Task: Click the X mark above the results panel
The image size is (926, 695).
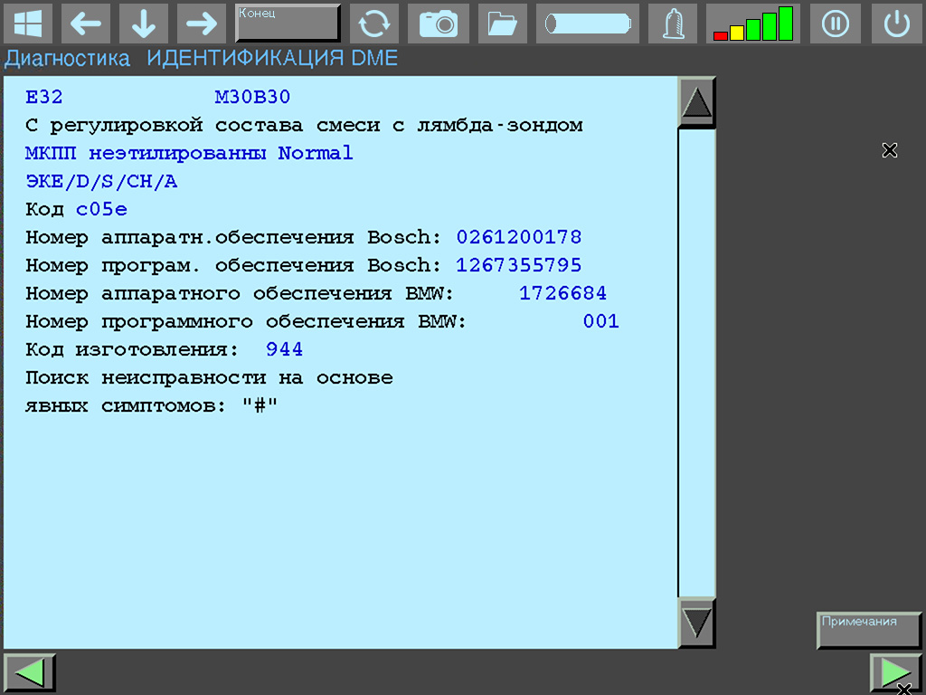Action: point(890,151)
